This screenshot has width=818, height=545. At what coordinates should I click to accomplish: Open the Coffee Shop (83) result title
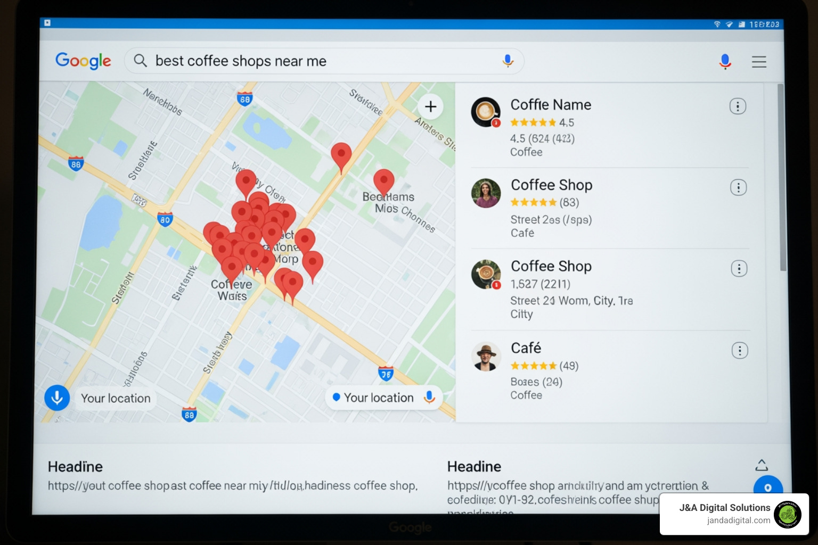point(551,185)
